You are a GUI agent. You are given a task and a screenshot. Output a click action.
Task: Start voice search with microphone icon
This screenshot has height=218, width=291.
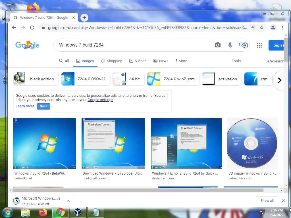click(x=230, y=45)
